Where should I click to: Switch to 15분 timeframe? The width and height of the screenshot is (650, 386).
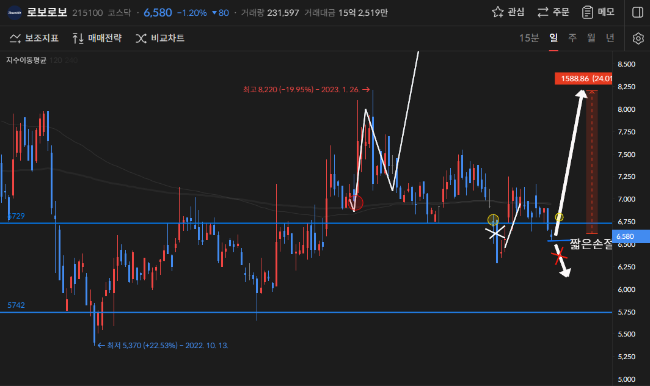(x=528, y=38)
